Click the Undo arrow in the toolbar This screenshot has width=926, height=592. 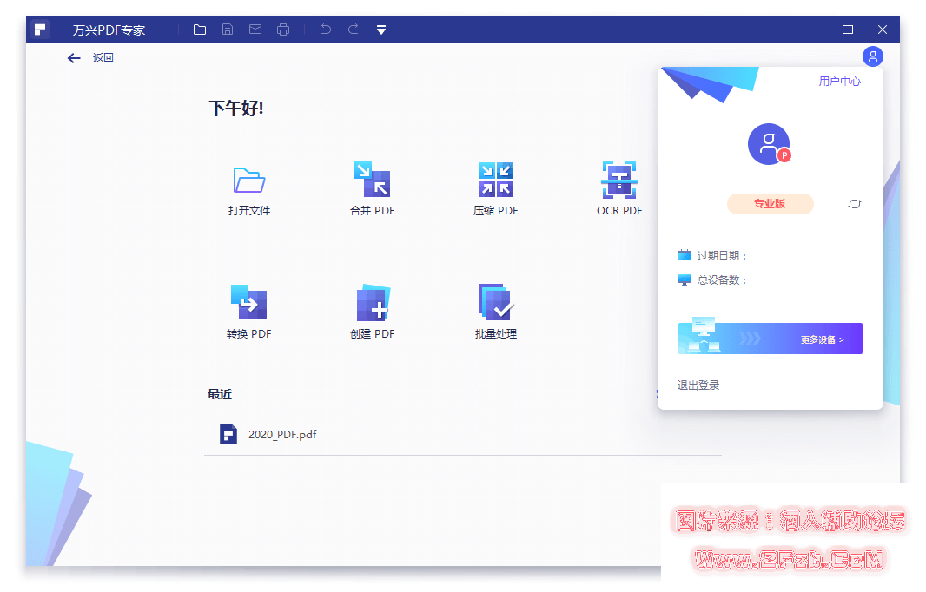[325, 29]
